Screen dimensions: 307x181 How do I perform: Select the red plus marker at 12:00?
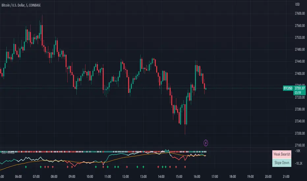click(127, 167)
